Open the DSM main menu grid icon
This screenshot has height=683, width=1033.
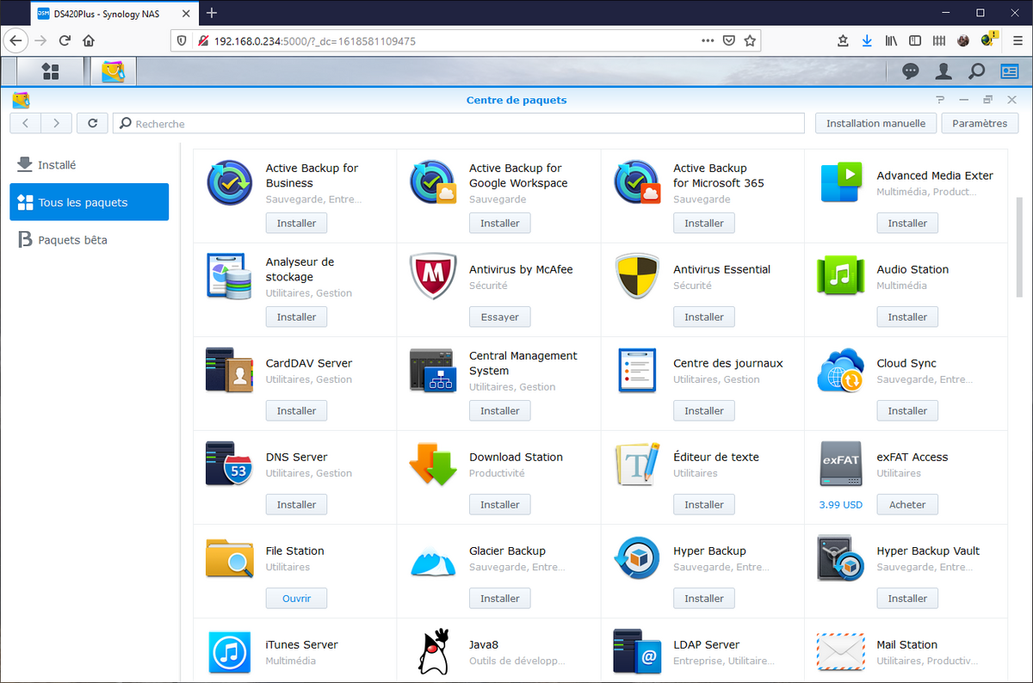tap(50, 71)
